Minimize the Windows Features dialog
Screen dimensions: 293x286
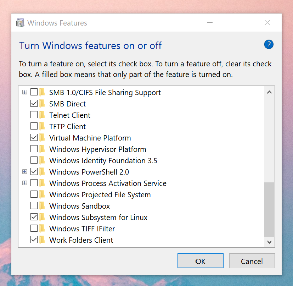(x=210, y=23)
